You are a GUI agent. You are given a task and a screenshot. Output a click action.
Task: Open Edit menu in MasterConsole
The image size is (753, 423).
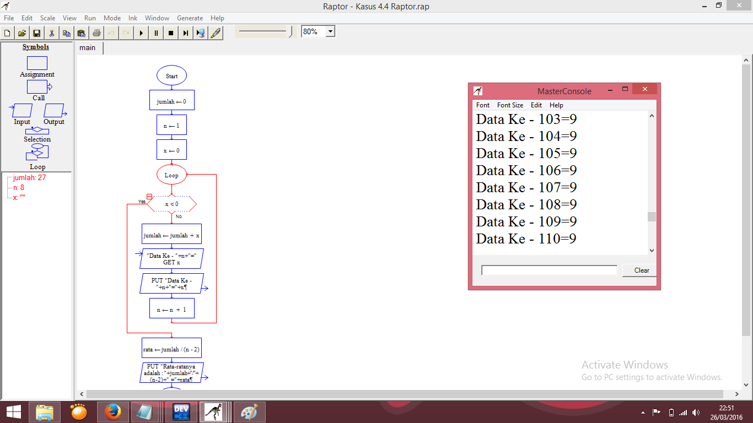coord(536,105)
